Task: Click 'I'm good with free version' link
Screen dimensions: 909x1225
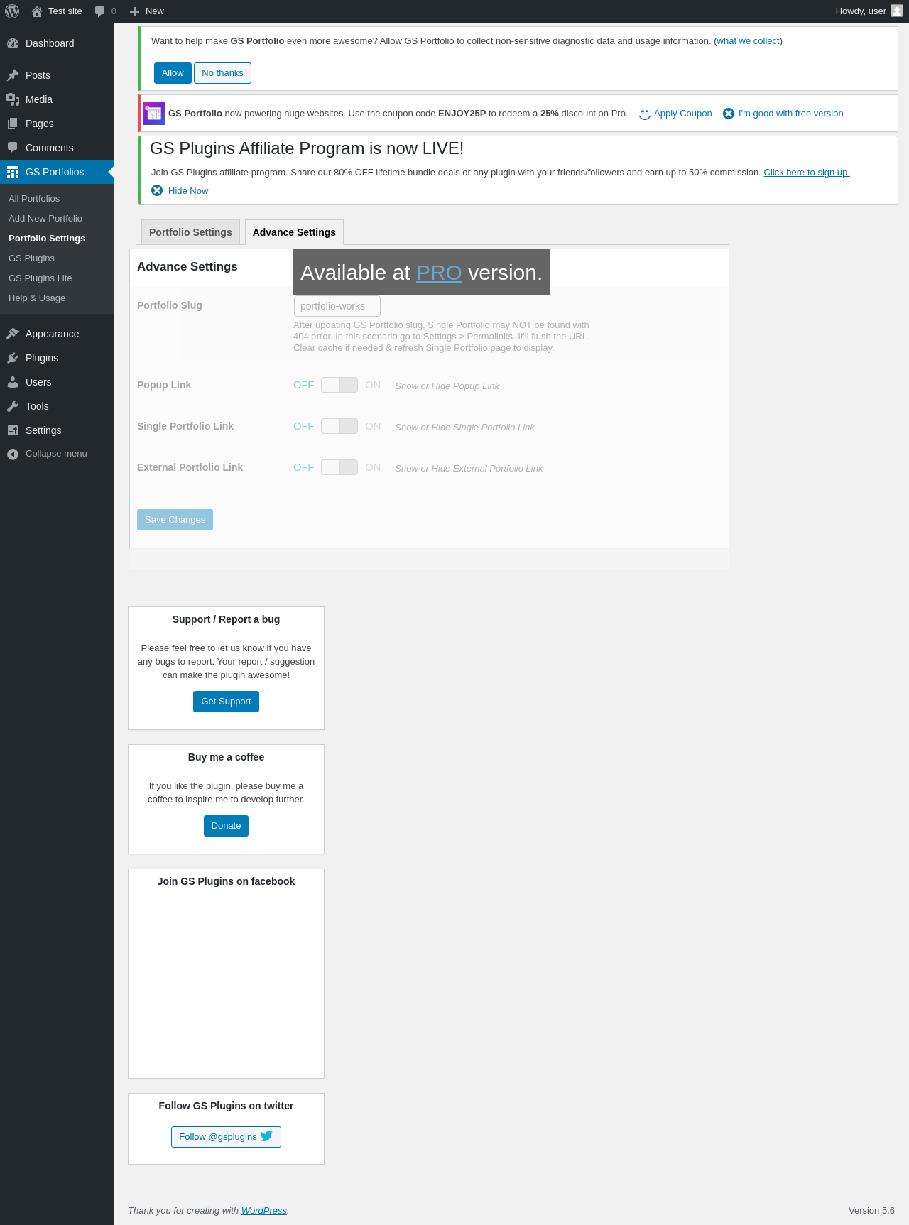Action: tap(791, 114)
